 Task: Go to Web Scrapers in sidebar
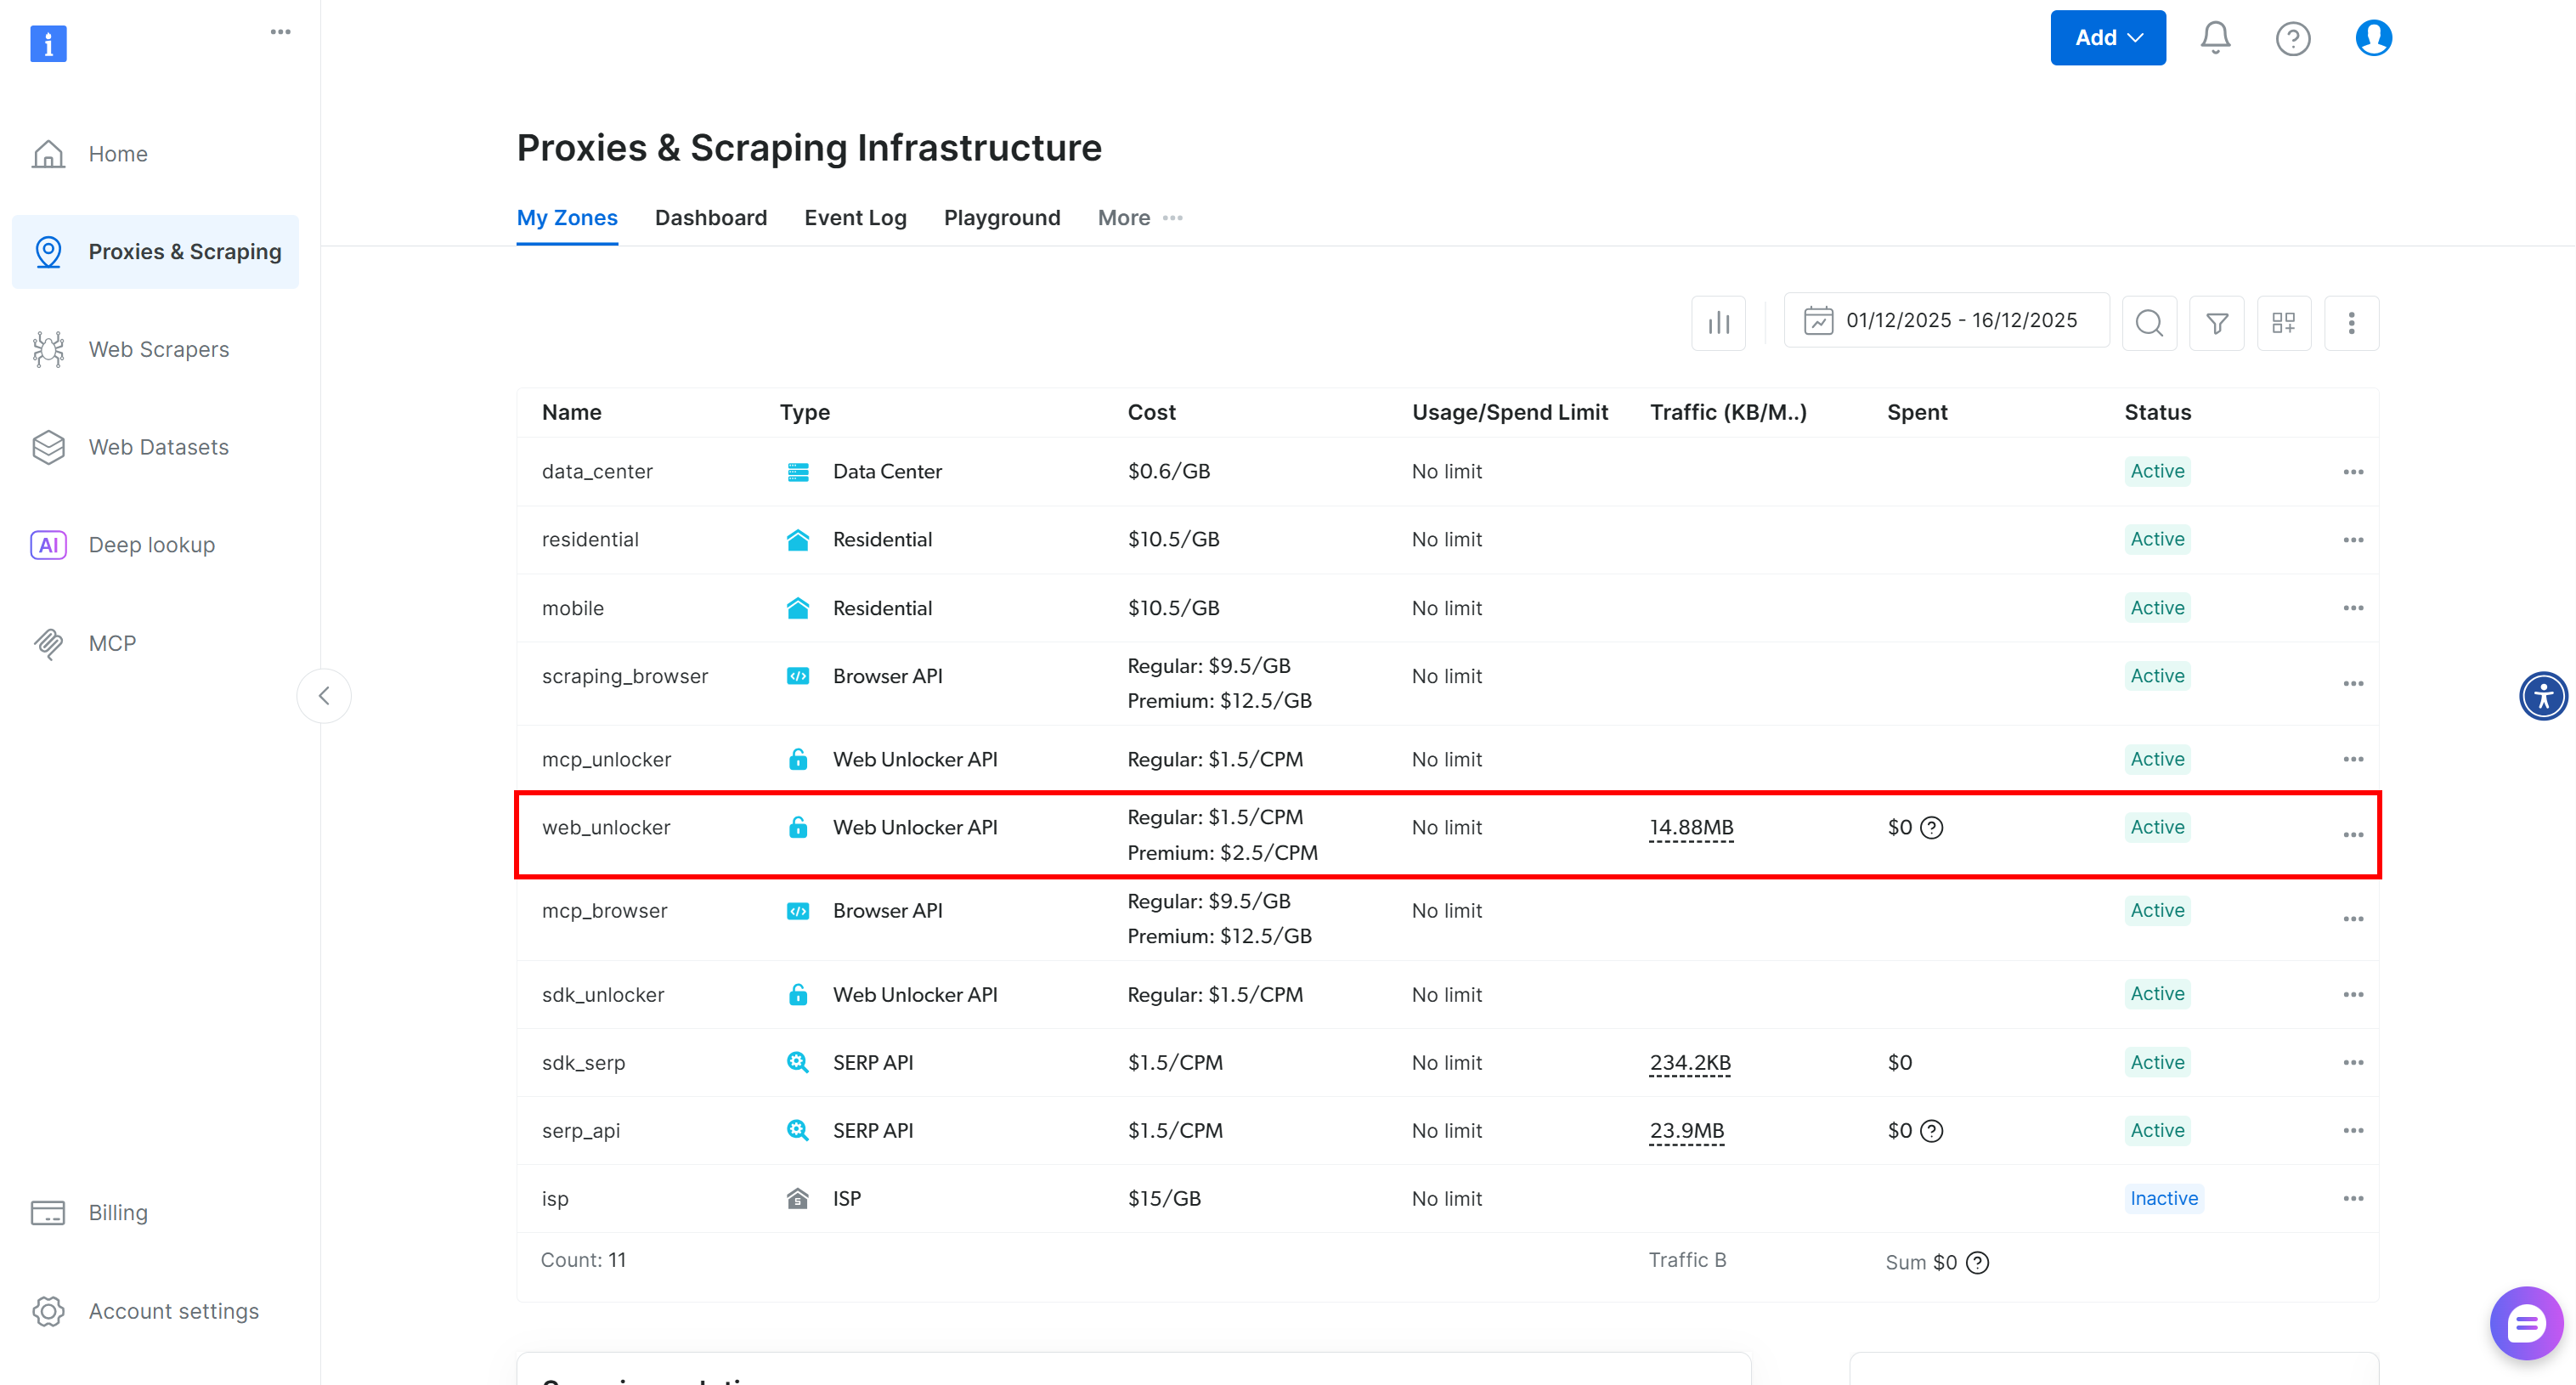pyautogui.click(x=158, y=349)
